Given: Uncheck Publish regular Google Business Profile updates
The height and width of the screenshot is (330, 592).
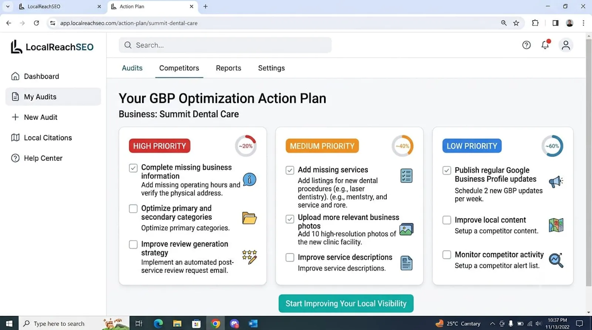Looking at the screenshot, I should click(447, 170).
